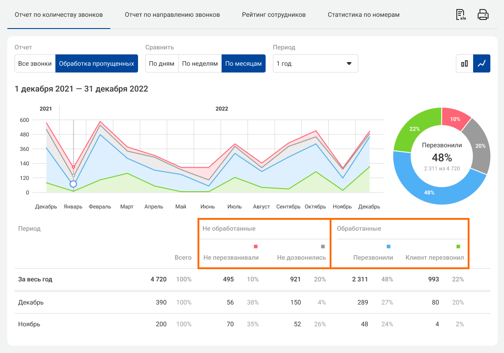504x353 pixels.
Task: Open 'Отчет по направлению звонков' tab
Action: click(172, 15)
